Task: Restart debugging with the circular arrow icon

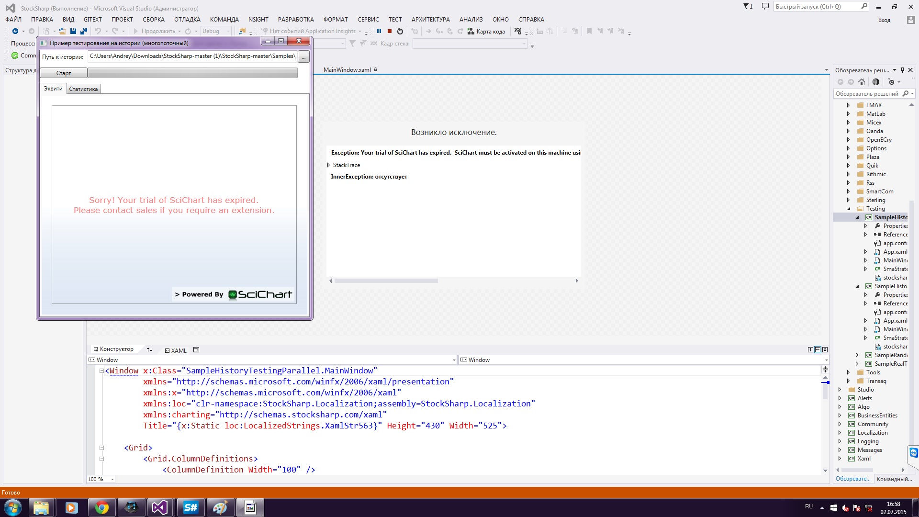Action: (400, 31)
